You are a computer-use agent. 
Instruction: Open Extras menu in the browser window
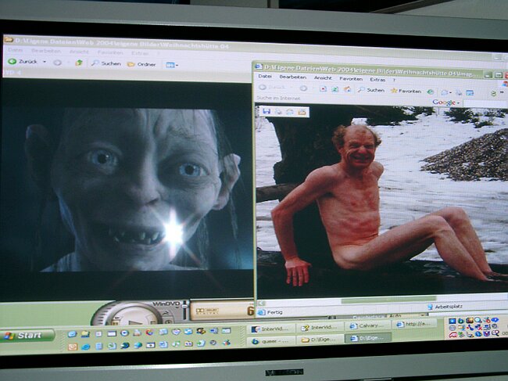377,79
